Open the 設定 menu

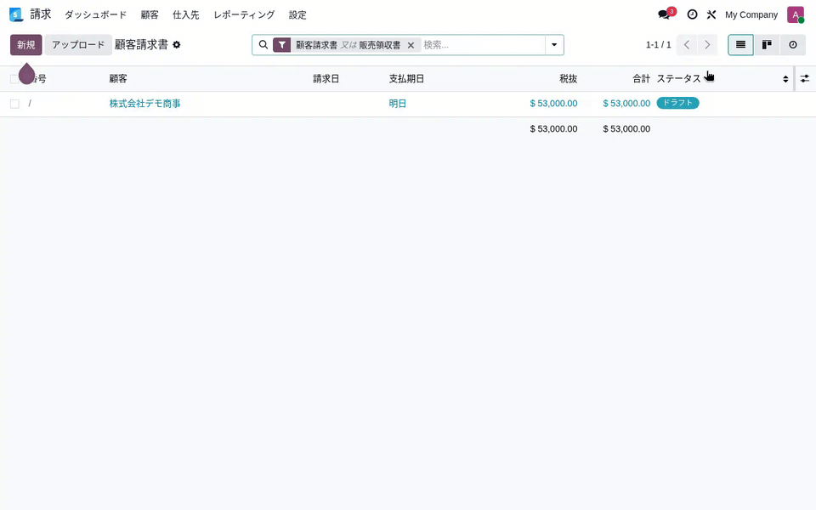[297, 14]
